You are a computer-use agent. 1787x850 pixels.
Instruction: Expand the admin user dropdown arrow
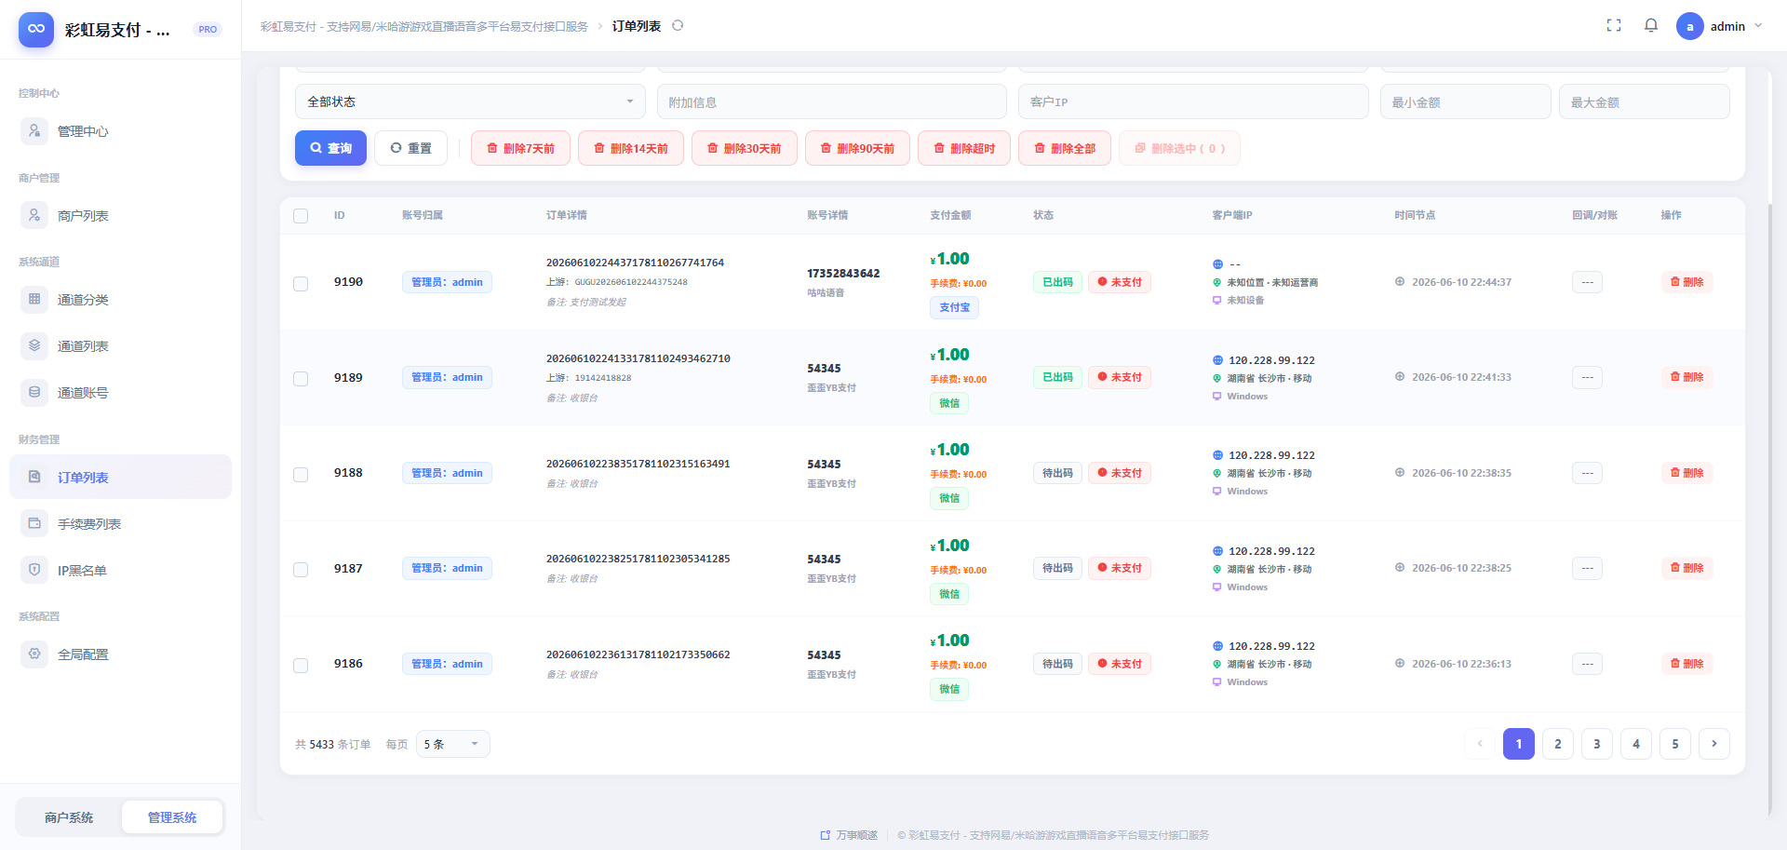[1758, 26]
